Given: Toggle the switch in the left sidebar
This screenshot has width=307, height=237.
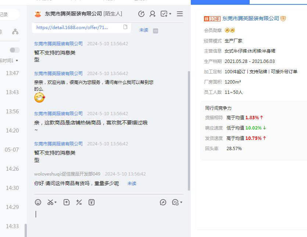Looking at the screenshot, I should click(15, 50).
